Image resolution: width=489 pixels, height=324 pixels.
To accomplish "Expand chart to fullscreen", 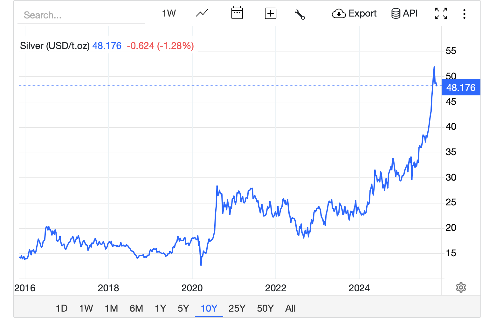I will tap(441, 13).
